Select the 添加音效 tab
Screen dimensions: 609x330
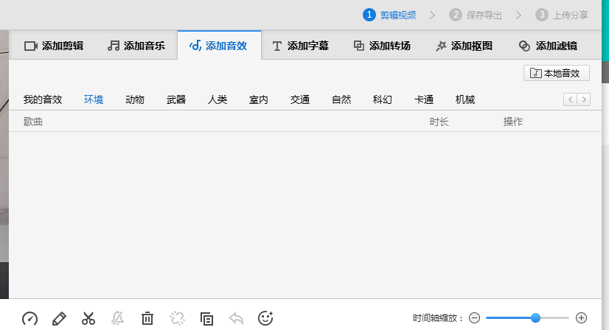click(x=218, y=46)
